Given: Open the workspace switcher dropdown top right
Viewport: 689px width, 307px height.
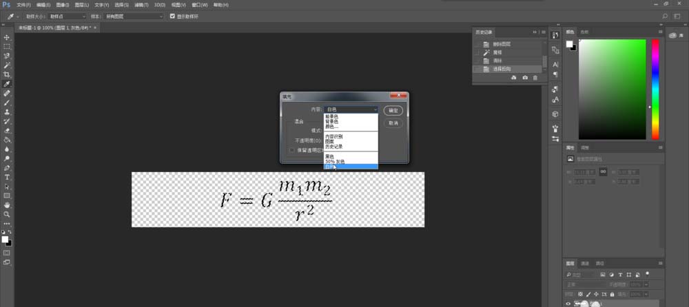Looking at the screenshot, I should pos(677,17).
